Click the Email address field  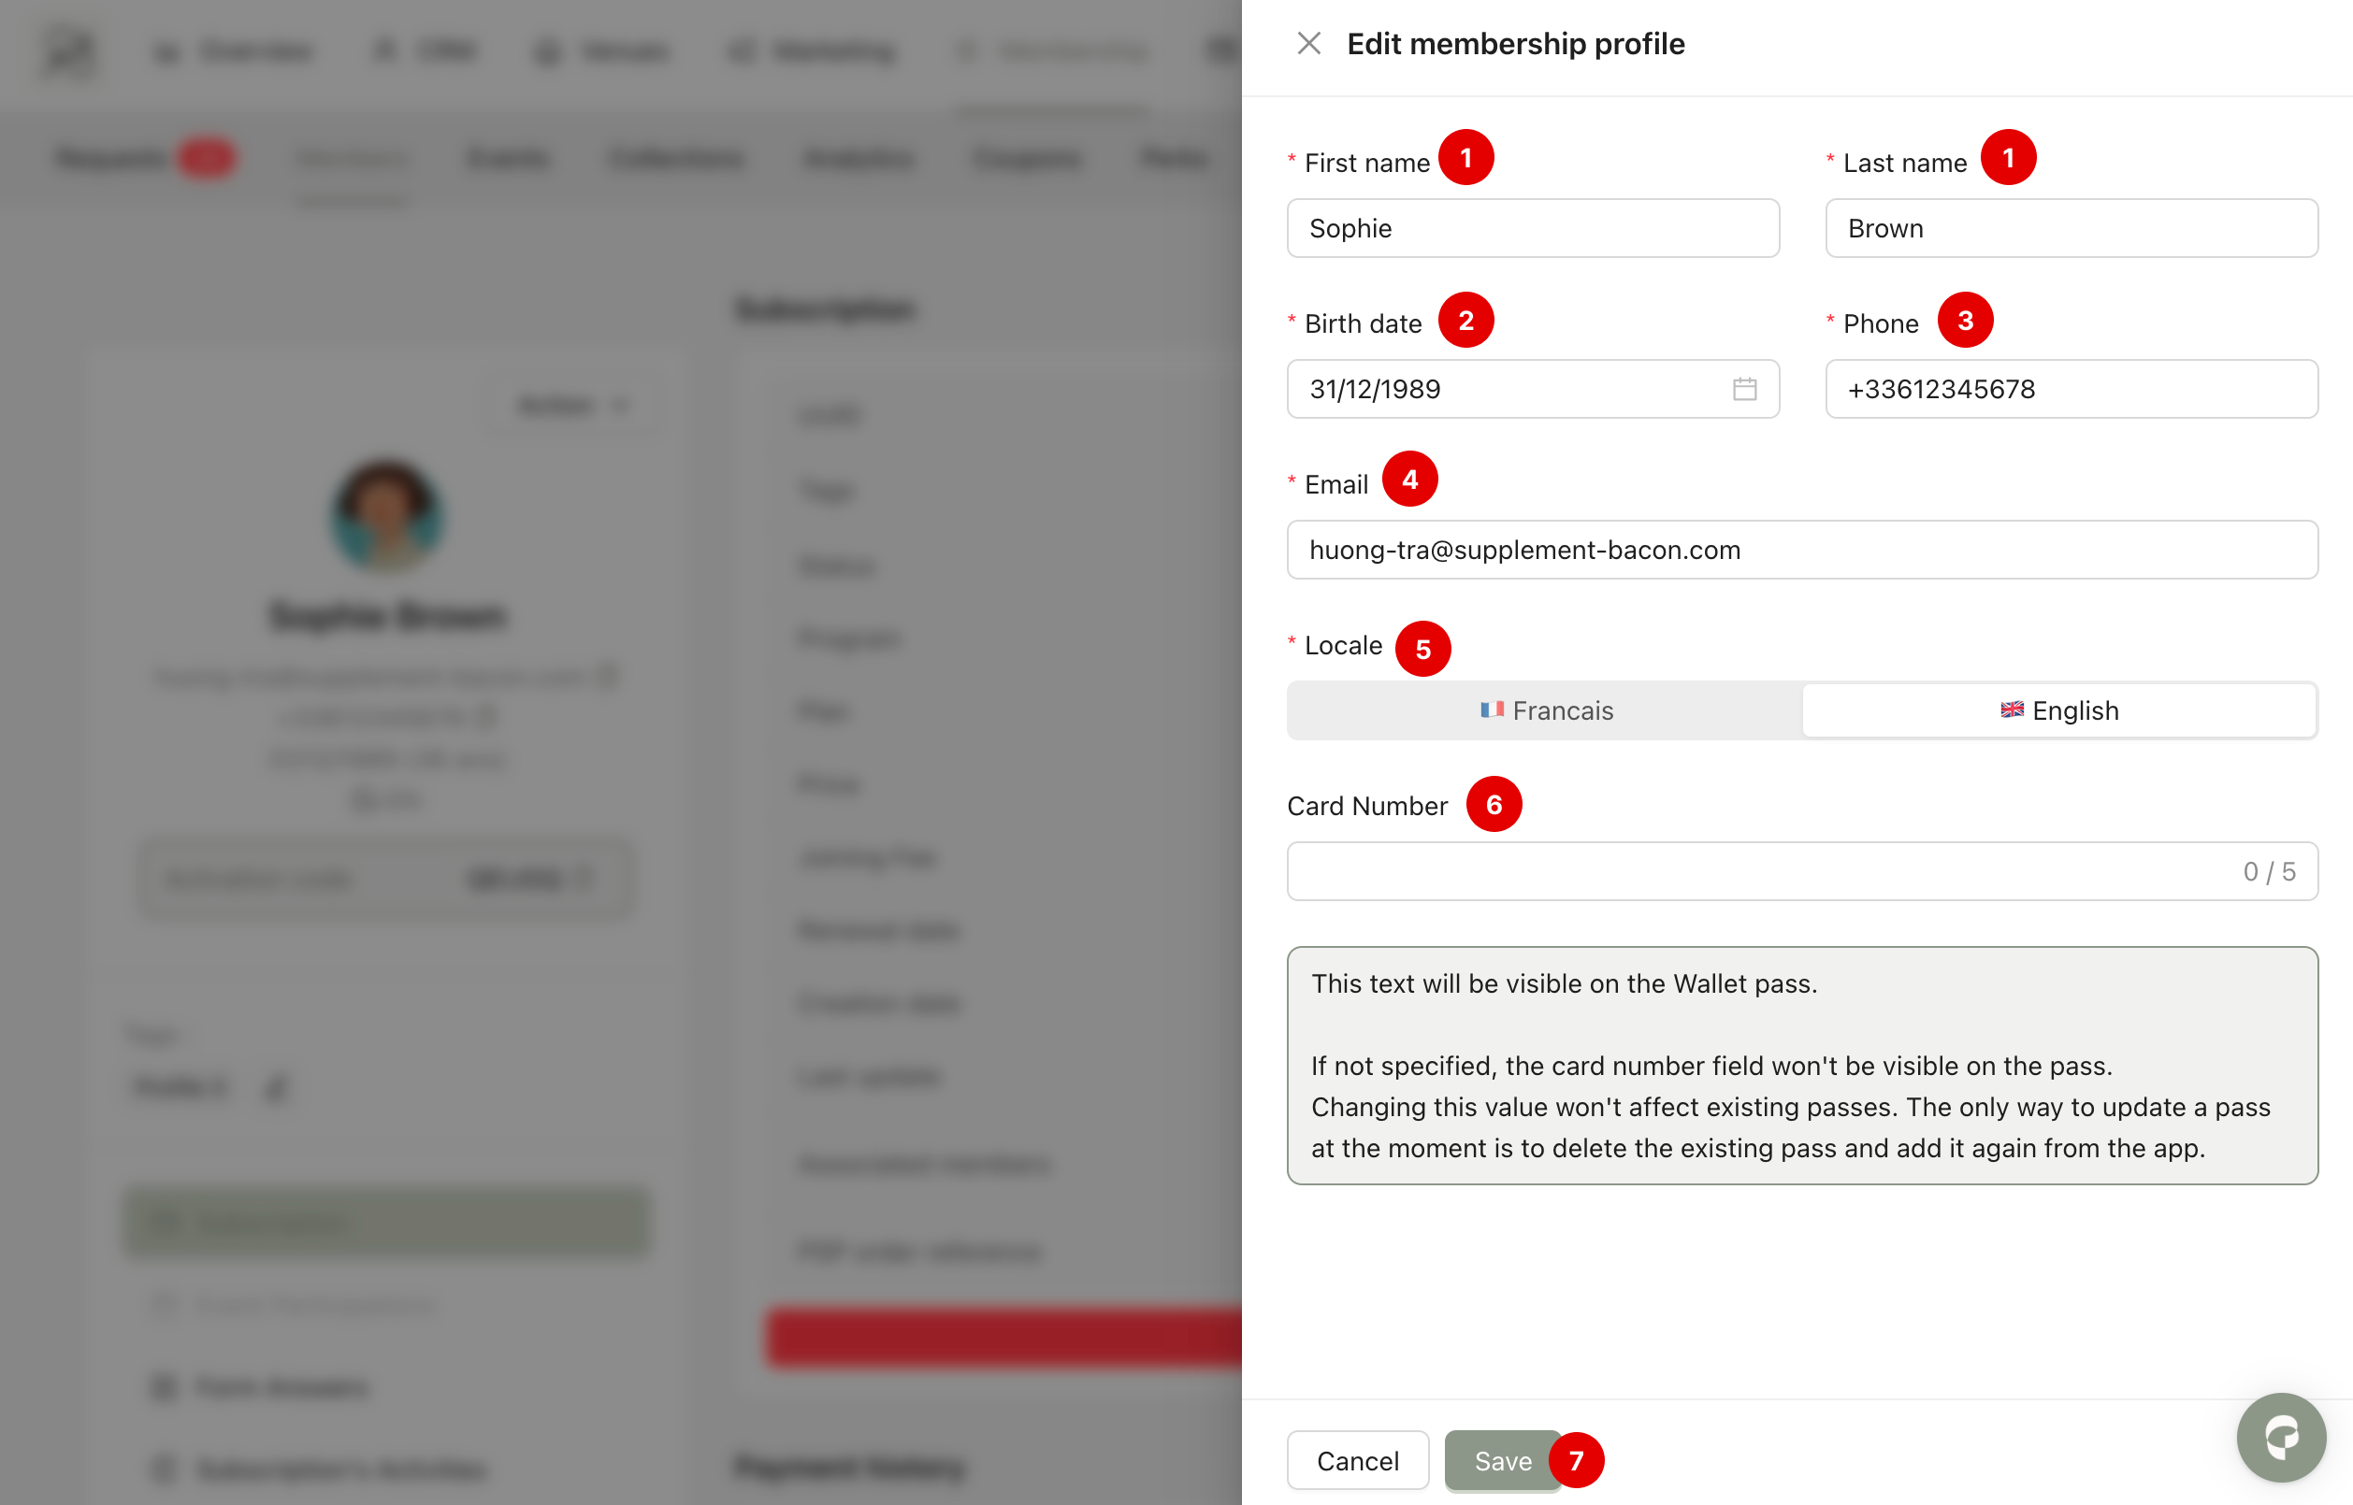(x=1800, y=551)
